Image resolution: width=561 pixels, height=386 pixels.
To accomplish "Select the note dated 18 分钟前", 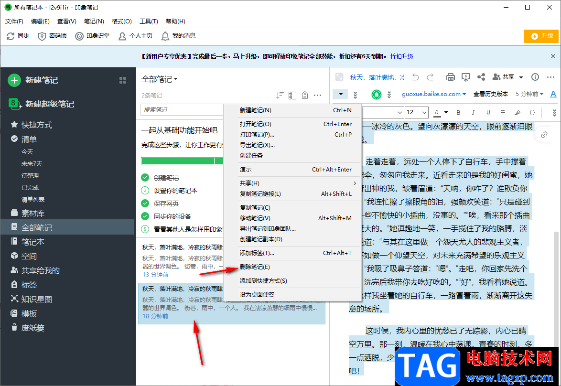I will click(x=232, y=303).
